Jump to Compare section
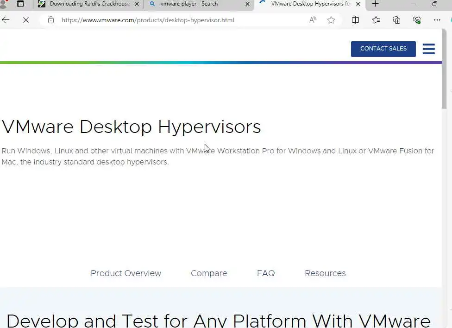Screen dimensions: 452x328 (x=209, y=273)
